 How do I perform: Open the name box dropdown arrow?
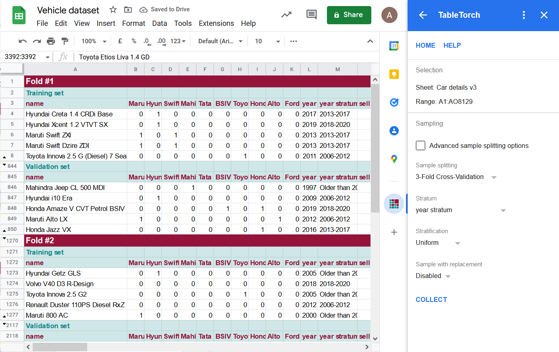point(48,57)
